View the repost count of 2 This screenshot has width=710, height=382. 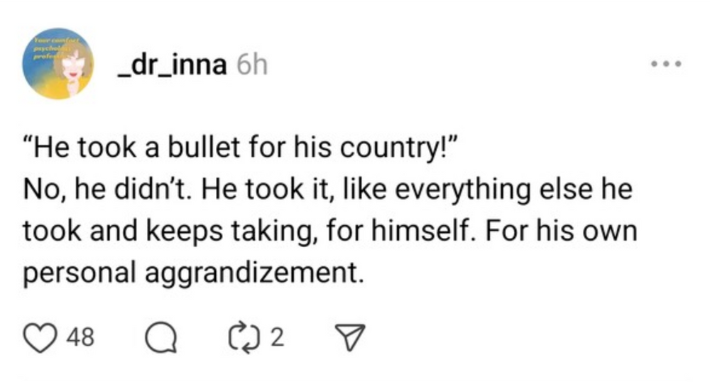pyautogui.click(x=278, y=337)
